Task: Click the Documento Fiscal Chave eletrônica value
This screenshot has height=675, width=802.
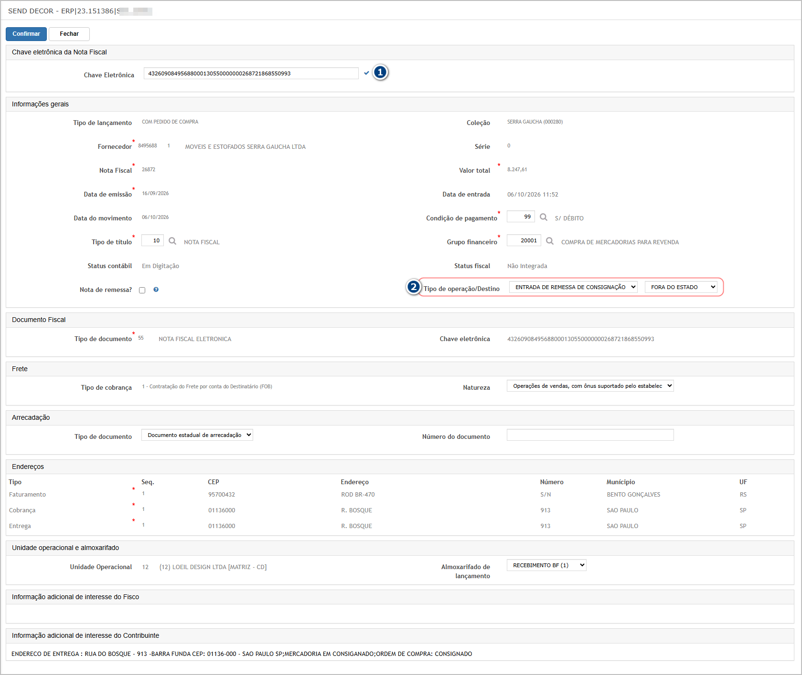Action: 581,339
